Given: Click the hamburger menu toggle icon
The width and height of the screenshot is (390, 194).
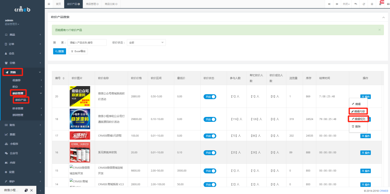Looking at the screenshot, I should (x=49, y=4).
